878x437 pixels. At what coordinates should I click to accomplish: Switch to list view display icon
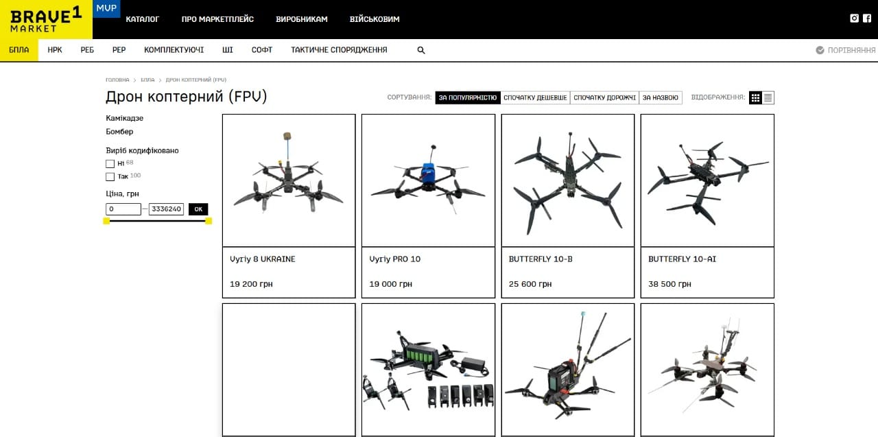768,97
